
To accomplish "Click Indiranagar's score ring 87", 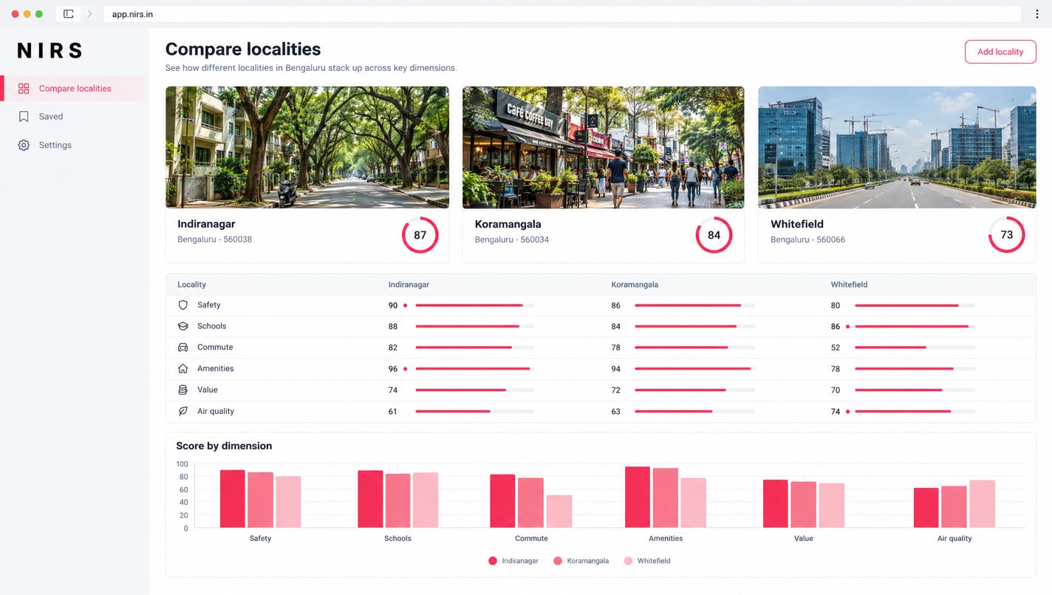I will 420,235.
